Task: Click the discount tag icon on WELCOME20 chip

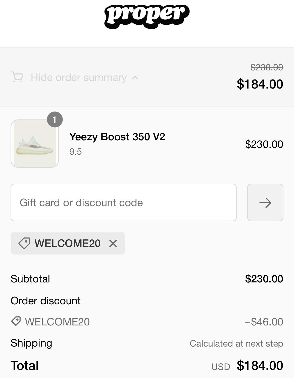Action: coord(24,243)
